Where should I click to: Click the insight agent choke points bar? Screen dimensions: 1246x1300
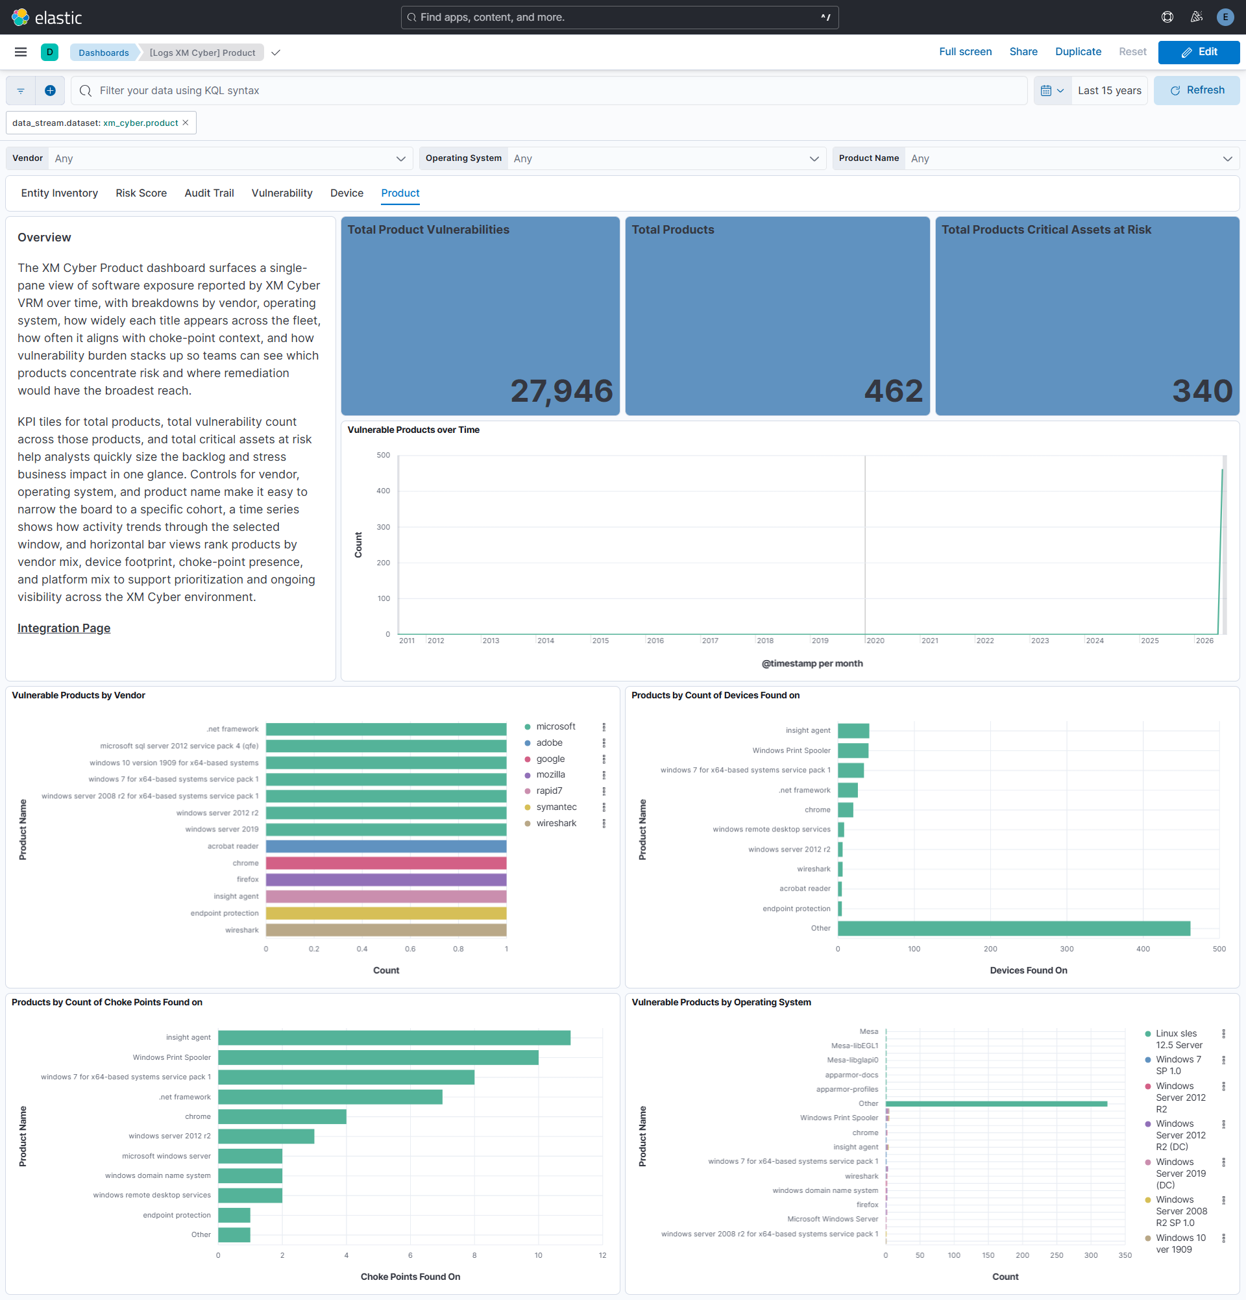[394, 1037]
